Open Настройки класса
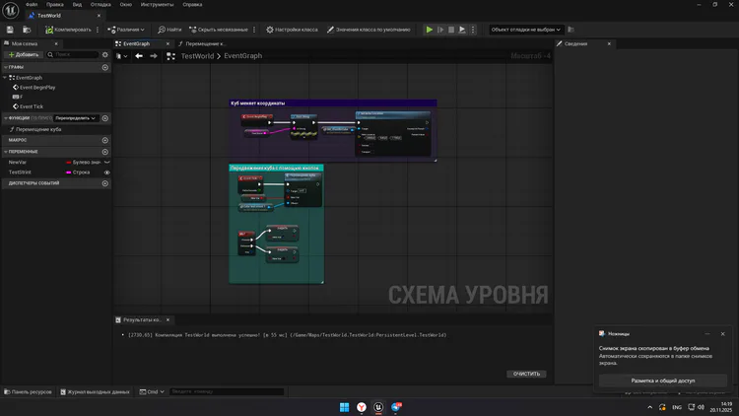Image resolution: width=739 pixels, height=416 pixels. click(292, 30)
